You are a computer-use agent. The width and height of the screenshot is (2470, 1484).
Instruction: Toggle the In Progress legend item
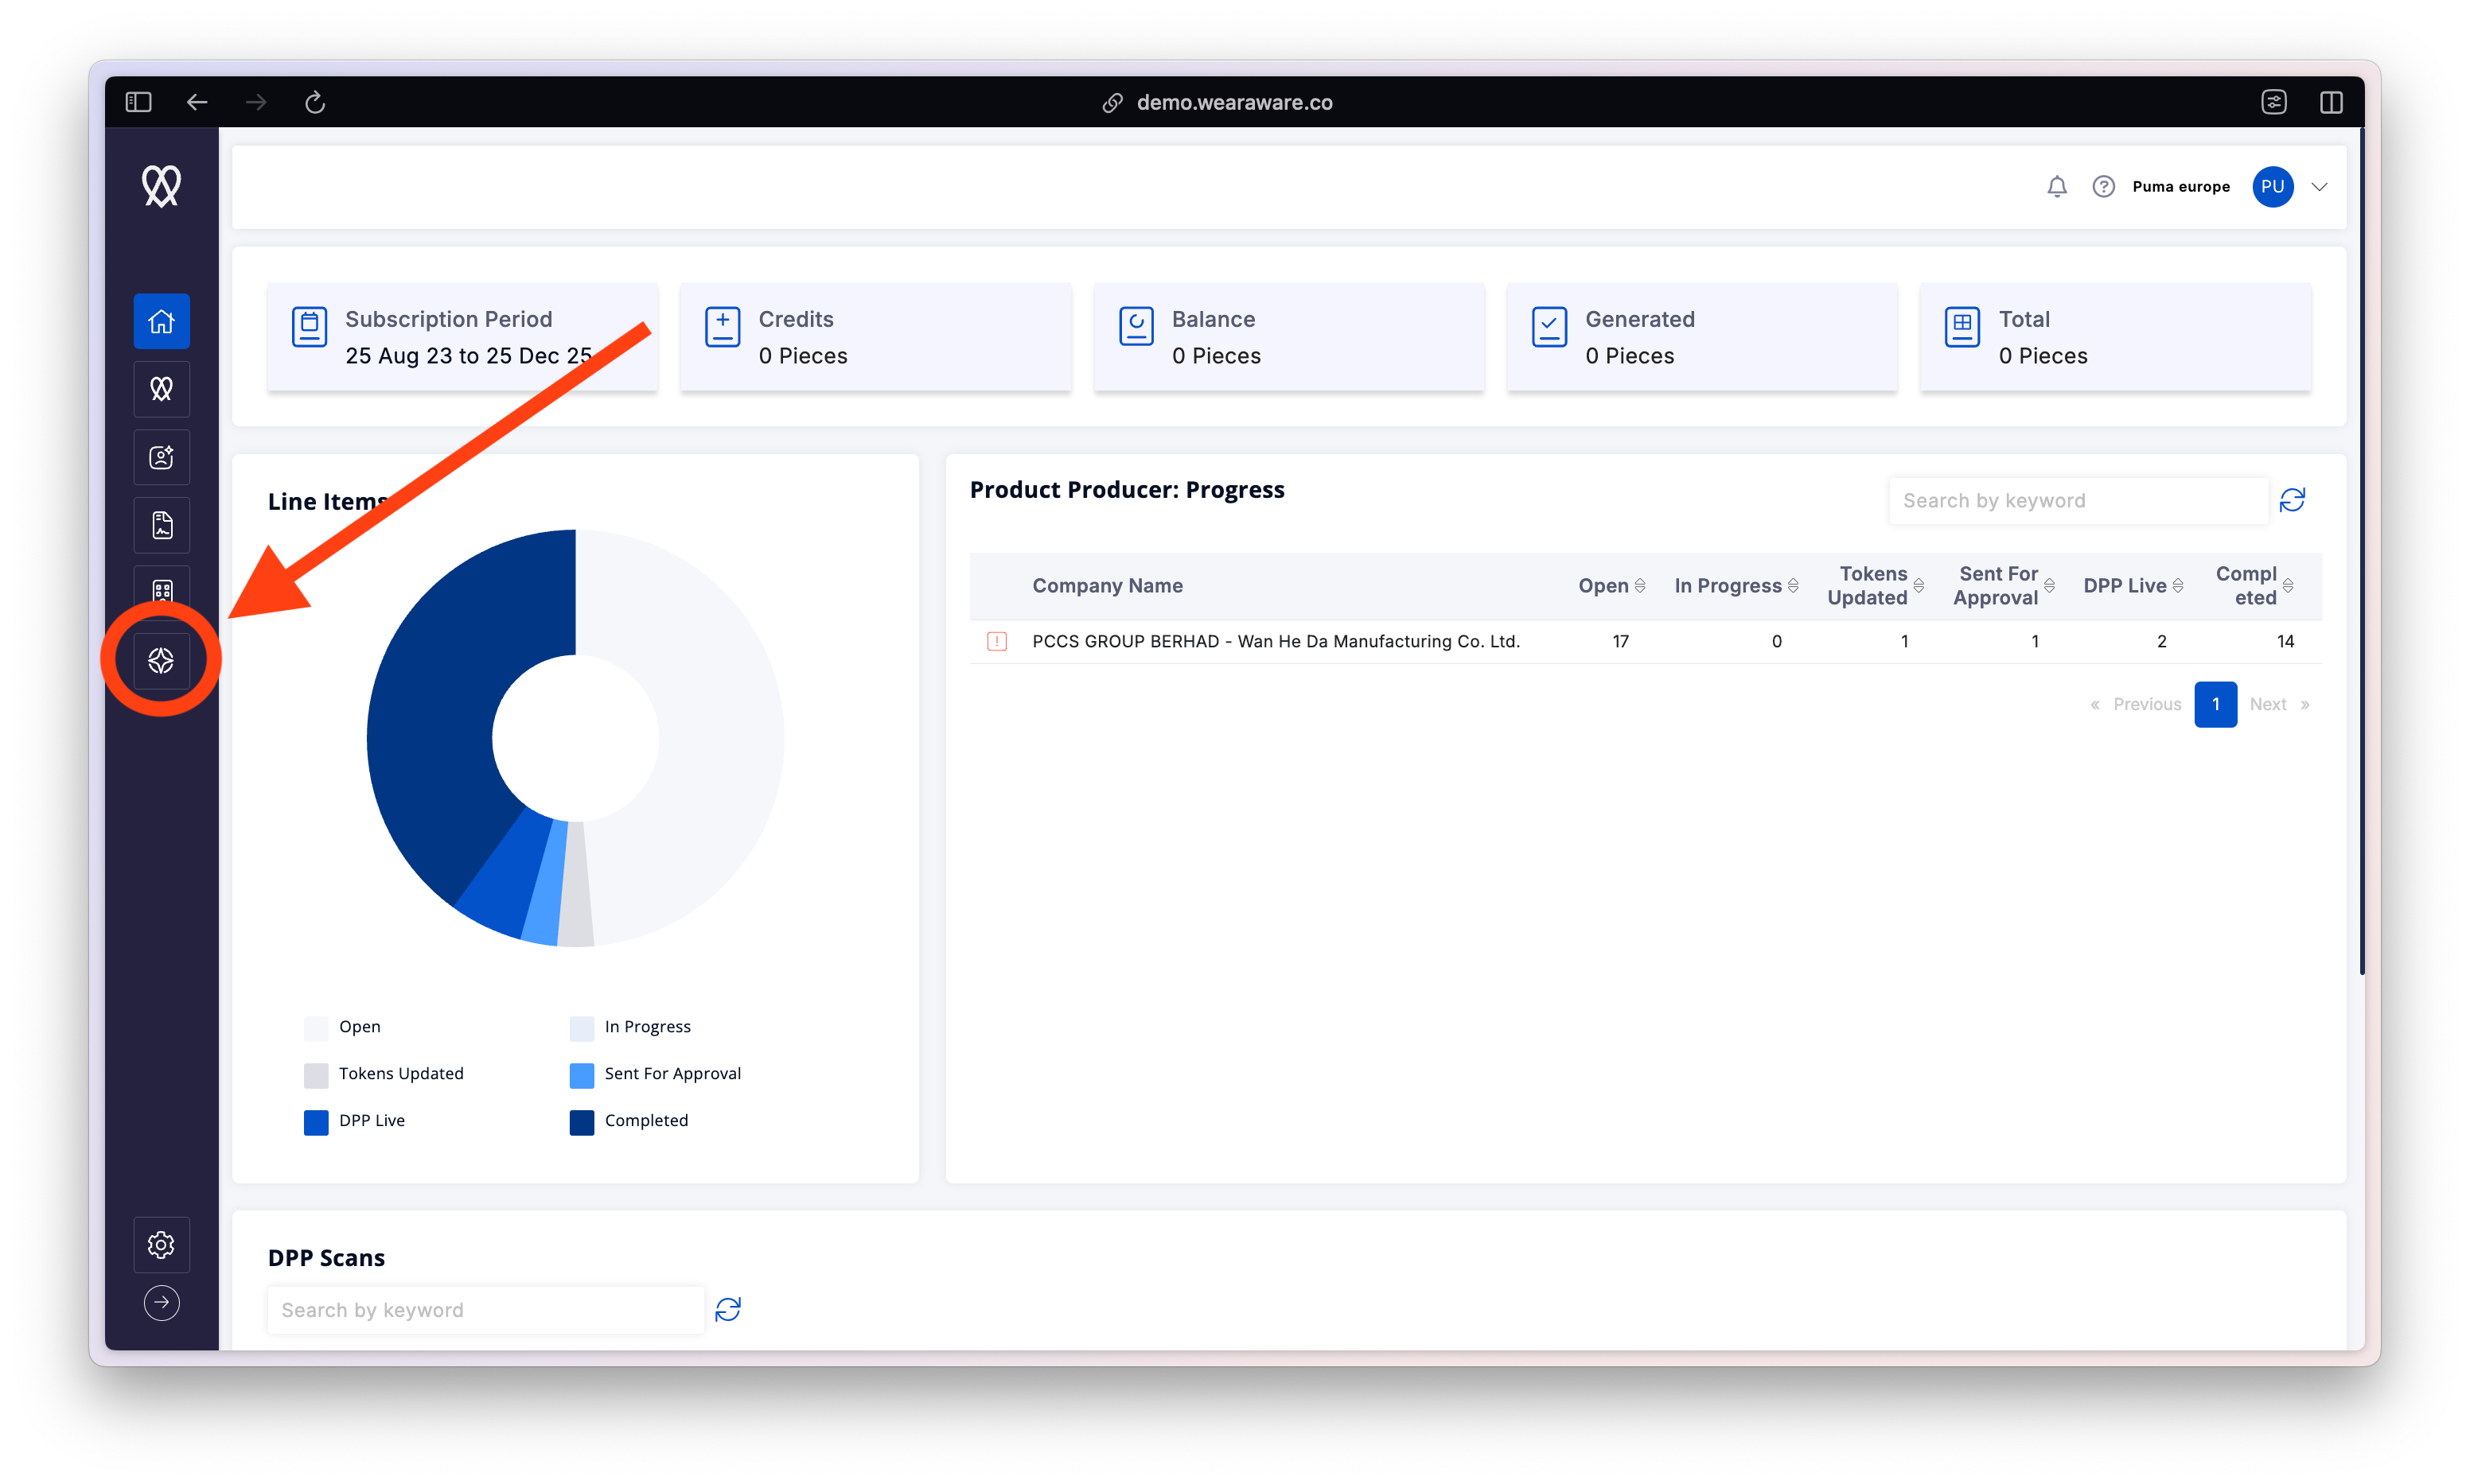(x=630, y=1027)
